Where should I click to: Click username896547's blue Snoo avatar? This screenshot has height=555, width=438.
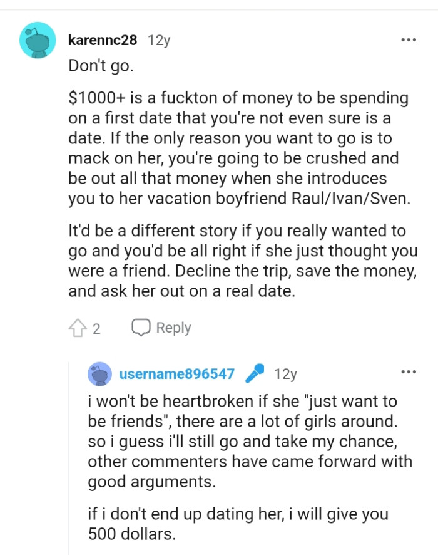[101, 374]
